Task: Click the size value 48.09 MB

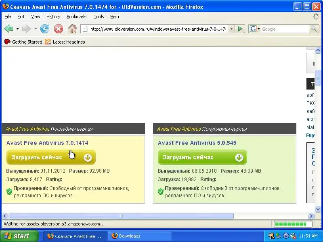Action: point(251,171)
